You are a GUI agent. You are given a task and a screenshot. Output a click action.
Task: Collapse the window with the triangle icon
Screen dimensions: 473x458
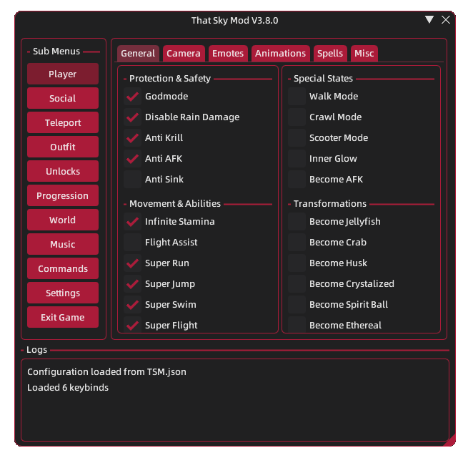(429, 19)
